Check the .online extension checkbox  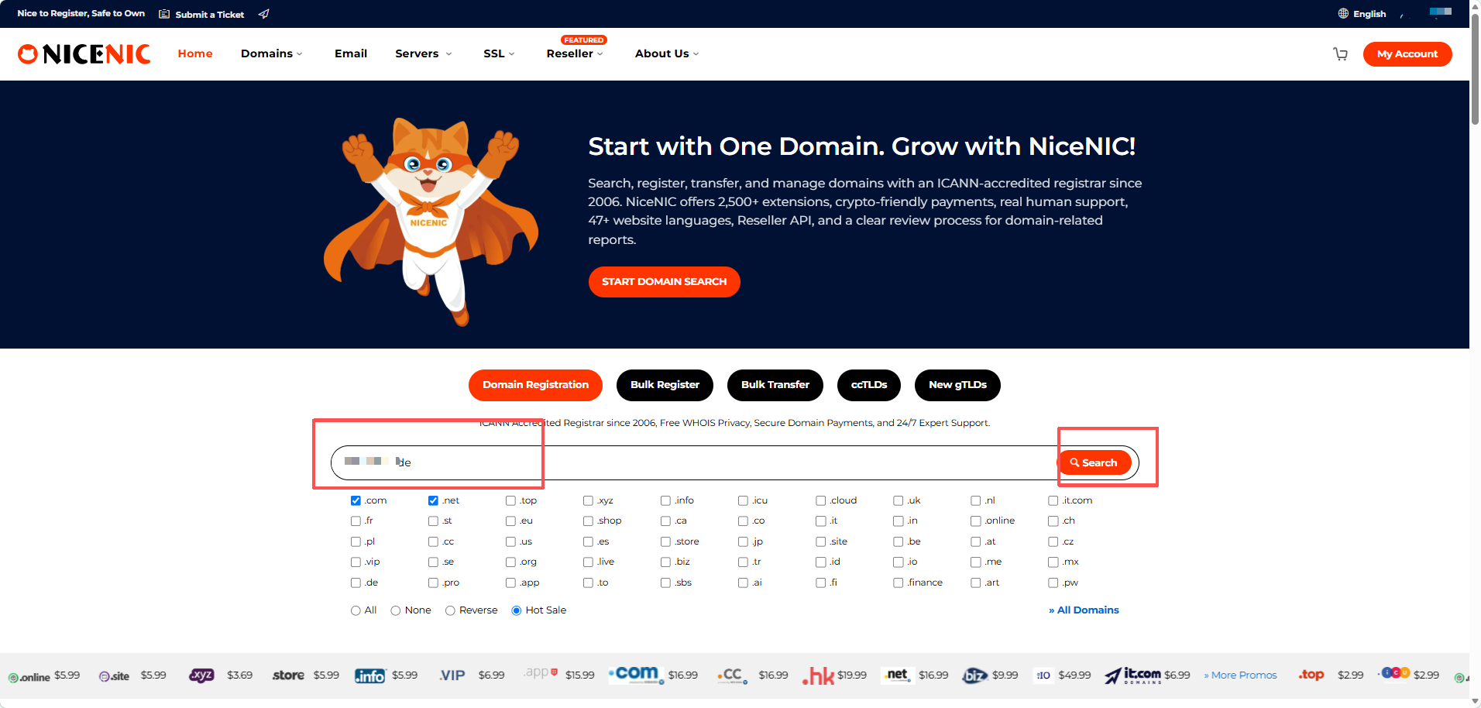[x=975, y=521]
